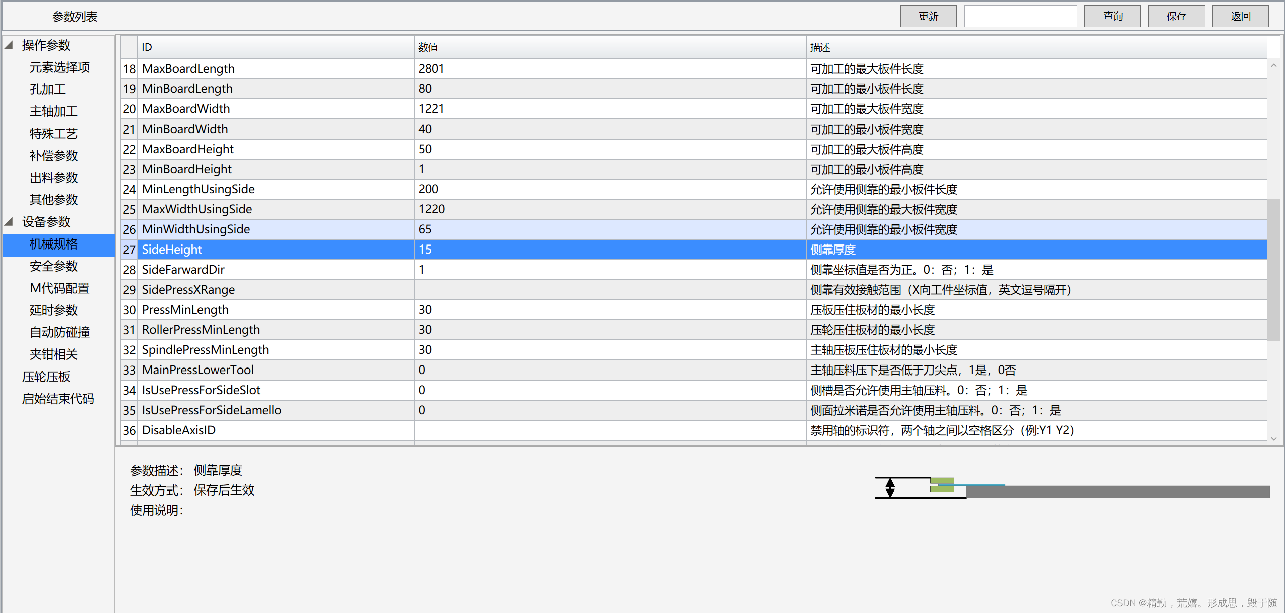Select 延时参数 in the tree
The image size is (1285, 613).
(54, 310)
